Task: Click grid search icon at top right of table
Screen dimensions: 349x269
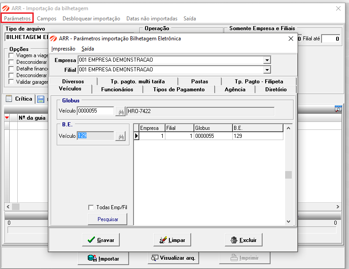Action: (x=338, y=109)
